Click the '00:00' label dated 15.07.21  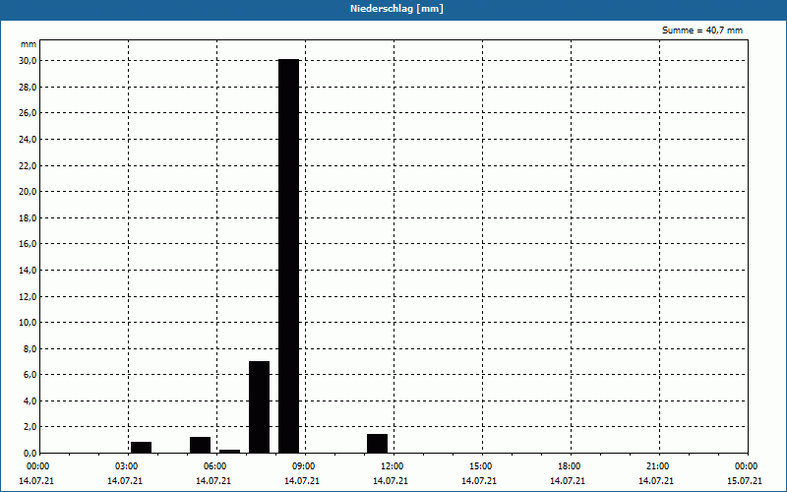coord(747,466)
